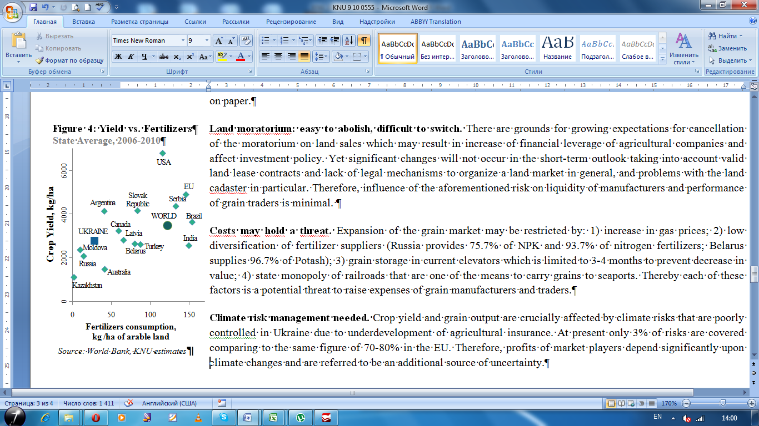Align text to the left

[266, 57]
